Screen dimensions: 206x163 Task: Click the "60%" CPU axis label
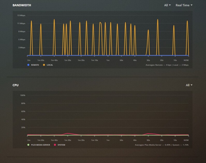point(23,111)
